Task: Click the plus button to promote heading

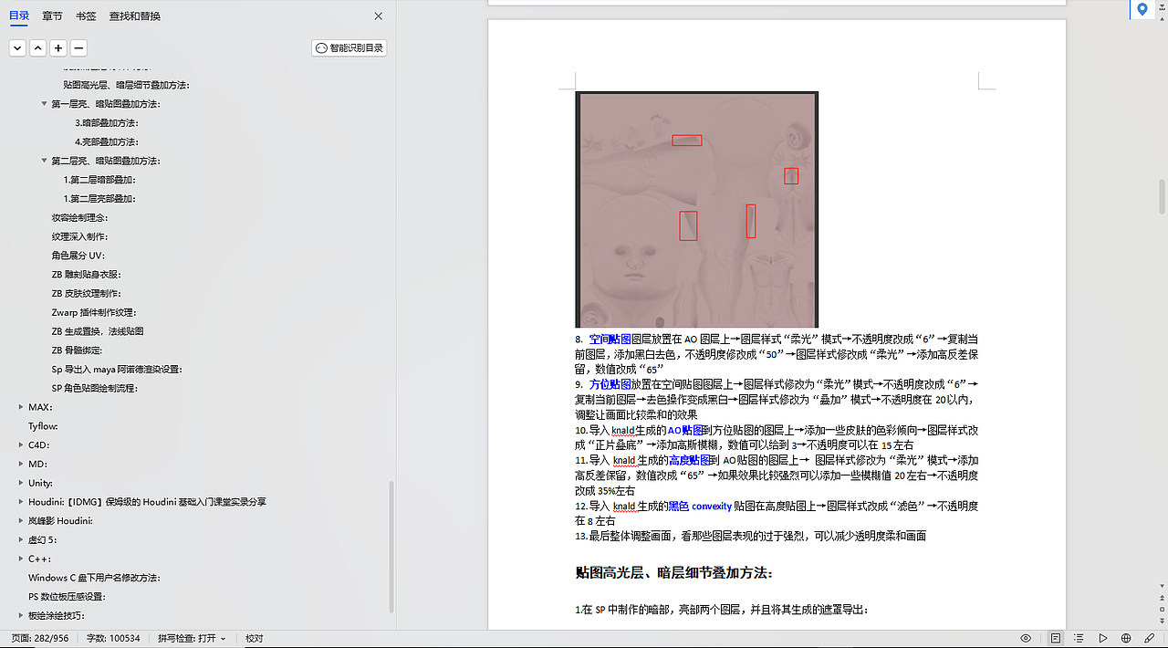Action: (58, 48)
